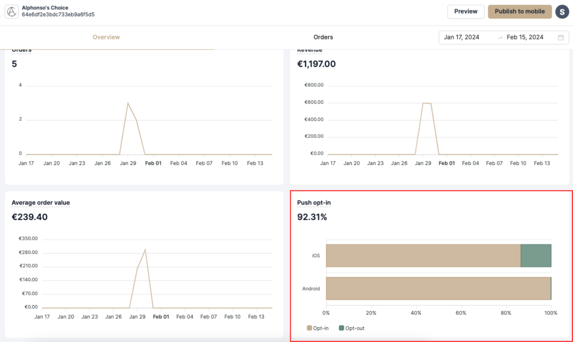Viewport: 573px width, 342px height.
Task: Click the calendar icon in date range
Action: pos(561,37)
